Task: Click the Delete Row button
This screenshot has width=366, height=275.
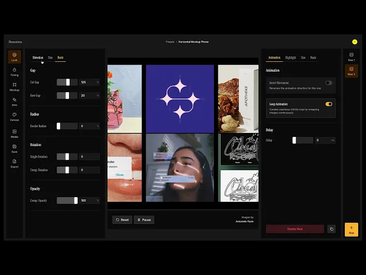Action: coord(295,229)
